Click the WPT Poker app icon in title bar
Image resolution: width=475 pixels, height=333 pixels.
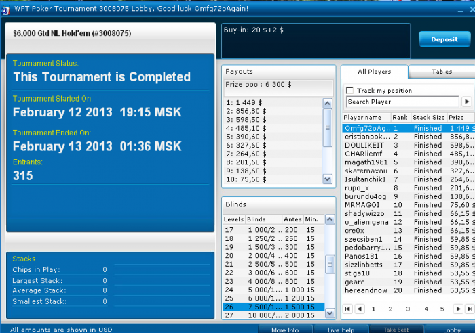point(5,9)
